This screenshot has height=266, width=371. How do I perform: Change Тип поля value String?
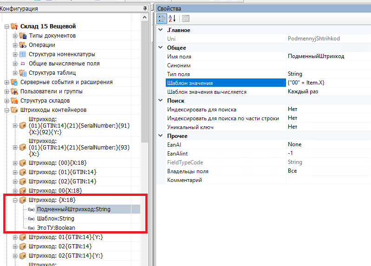pos(328,74)
